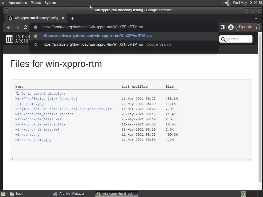
Task: Click the window menu button in titlebar
Action: point(6,10)
